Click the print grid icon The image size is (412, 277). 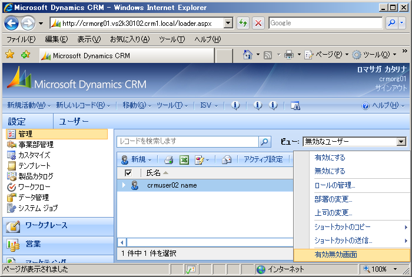(x=168, y=159)
